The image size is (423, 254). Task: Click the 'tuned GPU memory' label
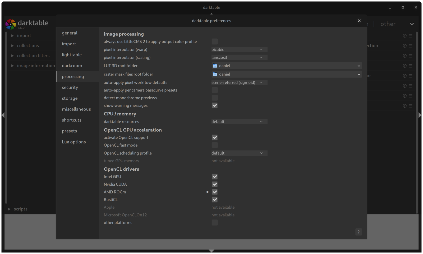121,161
